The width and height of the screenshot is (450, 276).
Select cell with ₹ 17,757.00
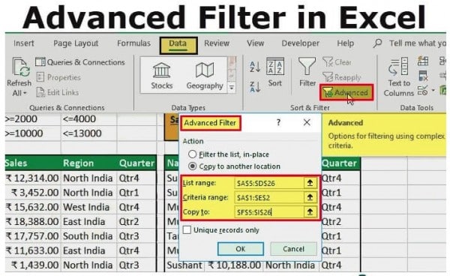pos(32,235)
